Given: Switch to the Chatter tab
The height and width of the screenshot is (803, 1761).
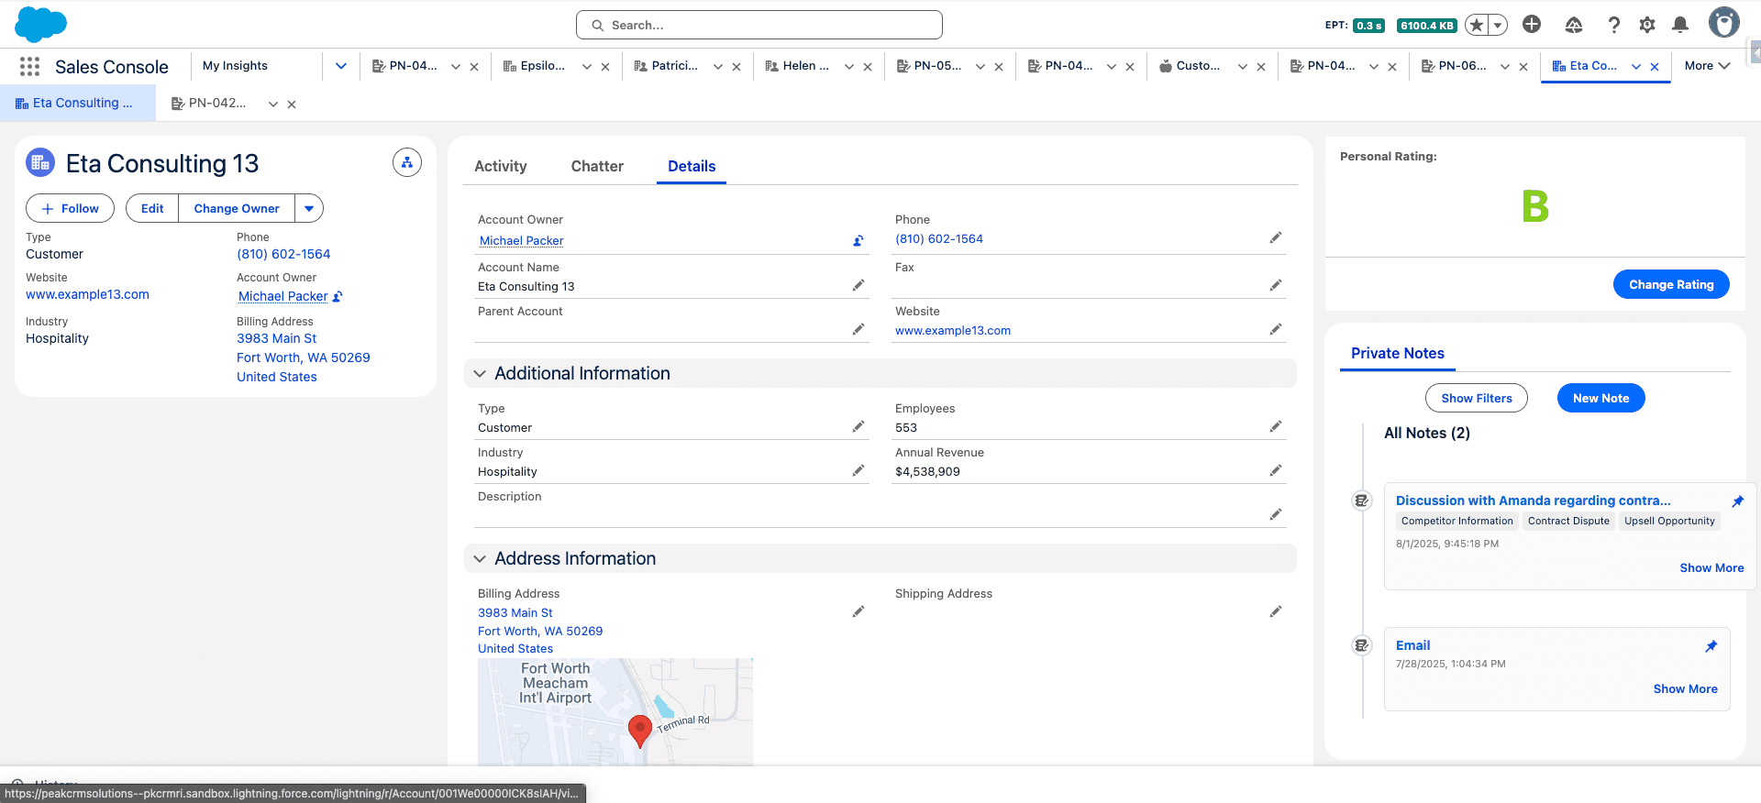Looking at the screenshot, I should coord(597,166).
